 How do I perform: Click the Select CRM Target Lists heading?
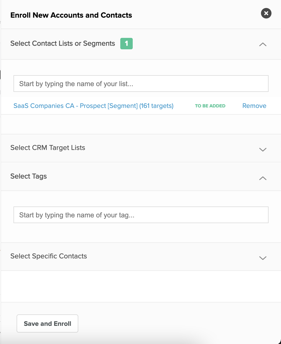click(48, 148)
